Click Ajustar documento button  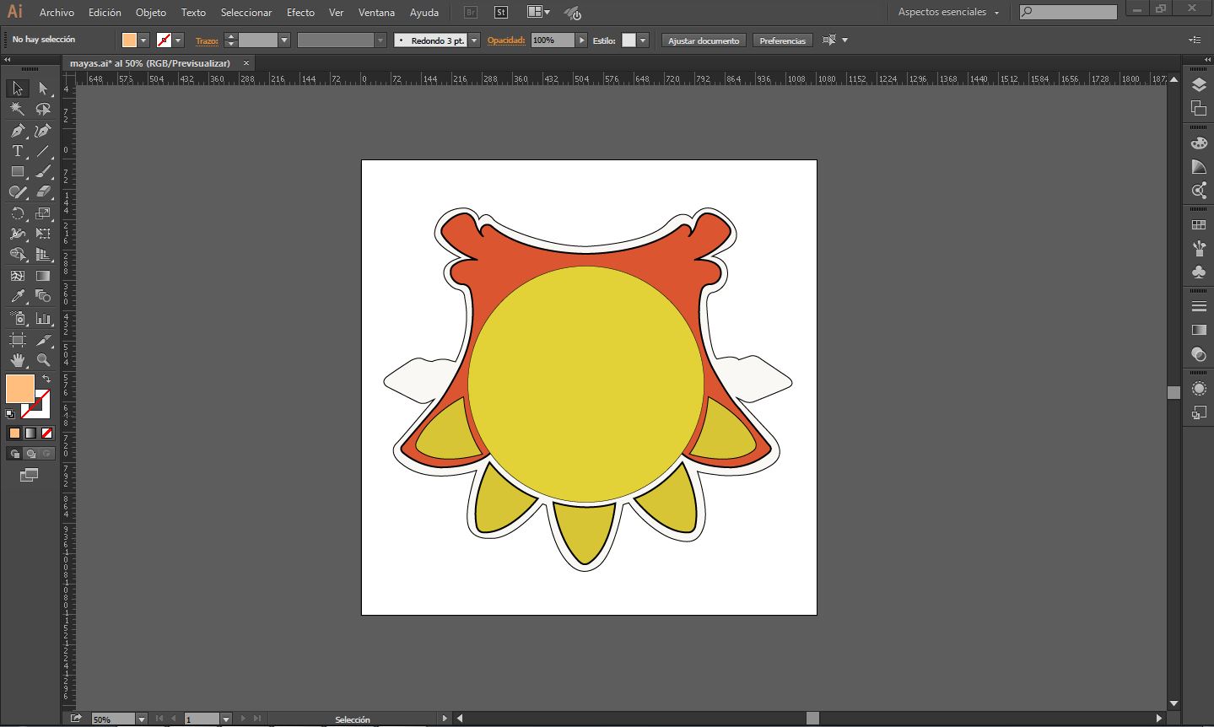(704, 40)
